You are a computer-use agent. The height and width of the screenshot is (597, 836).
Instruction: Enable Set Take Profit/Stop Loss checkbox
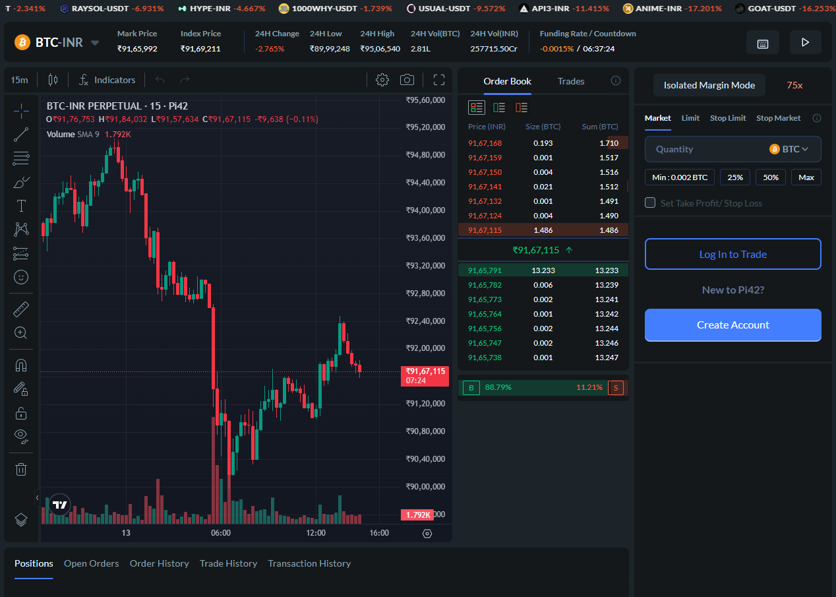pyautogui.click(x=650, y=203)
